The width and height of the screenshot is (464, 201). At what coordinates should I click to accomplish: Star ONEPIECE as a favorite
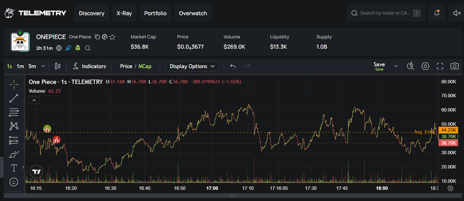pyautogui.click(x=113, y=37)
